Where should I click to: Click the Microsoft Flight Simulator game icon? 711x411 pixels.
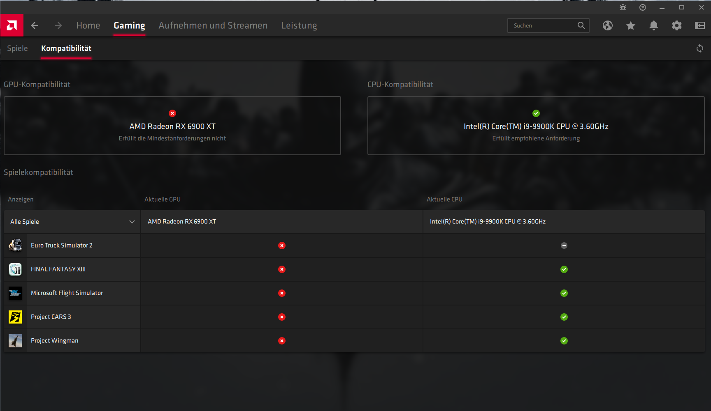tap(15, 293)
